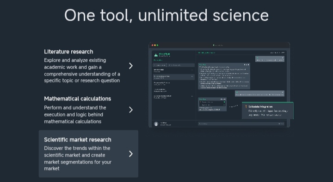Image resolution: width=333 pixels, height=182 pixels.
Task: Expand the Mathematical calculations chevron arrow
Action: 131,110
